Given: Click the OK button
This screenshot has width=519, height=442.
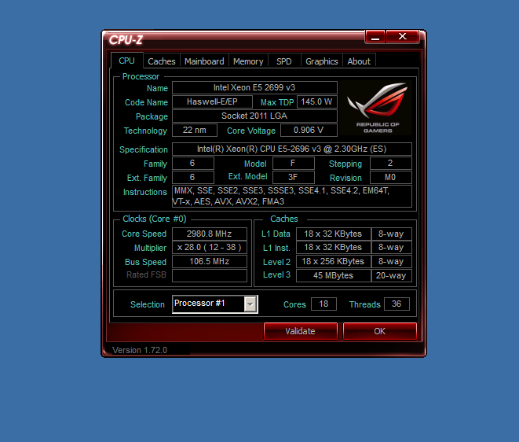Looking at the screenshot, I should [380, 331].
